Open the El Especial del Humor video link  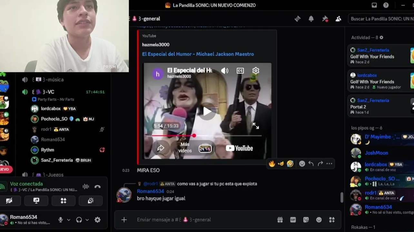(198, 54)
